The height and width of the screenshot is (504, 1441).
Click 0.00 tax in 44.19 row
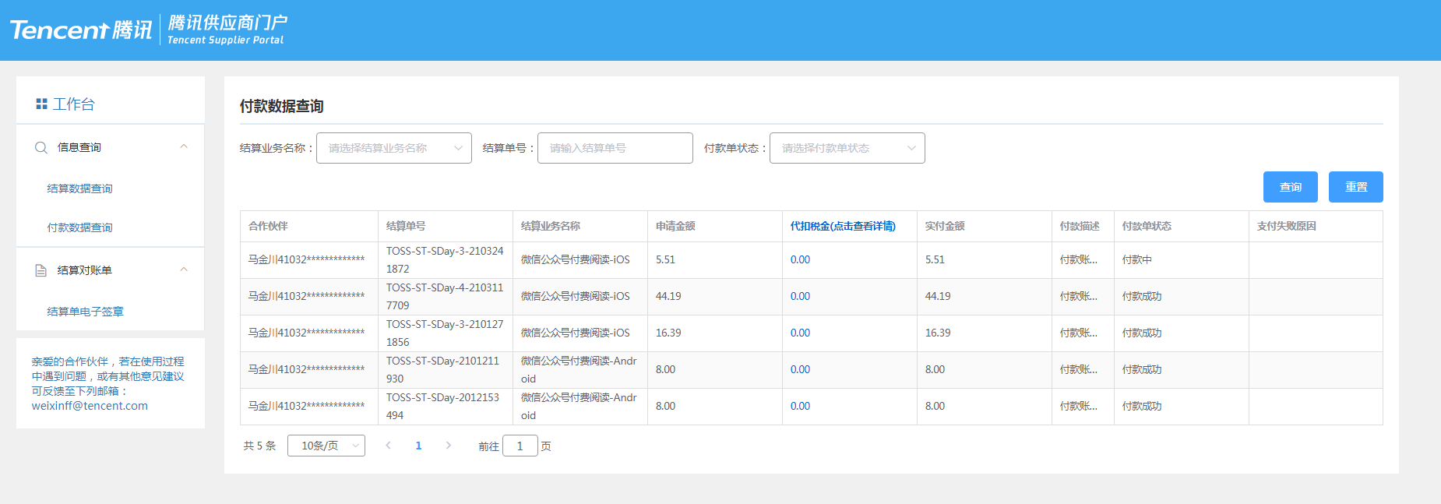800,296
